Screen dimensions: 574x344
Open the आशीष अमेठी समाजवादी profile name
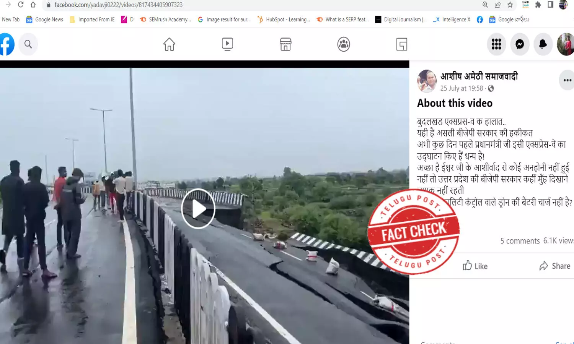click(479, 76)
